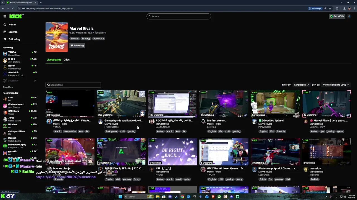Open the Be Right Back stream thumbnail
The image size is (357, 200).
[x=172, y=152]
